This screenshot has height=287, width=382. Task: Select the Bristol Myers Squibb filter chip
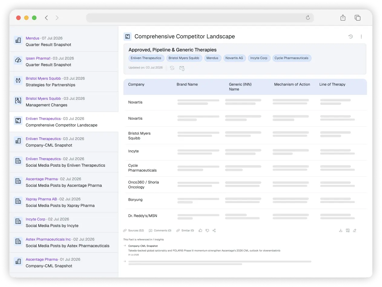(x=184, y=58)
